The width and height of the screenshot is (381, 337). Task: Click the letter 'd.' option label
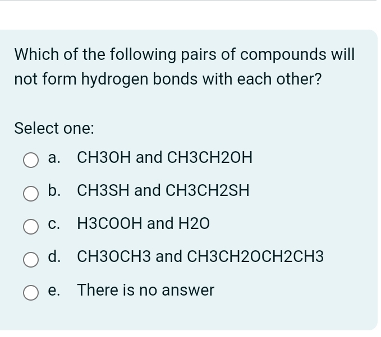[54, 258]
